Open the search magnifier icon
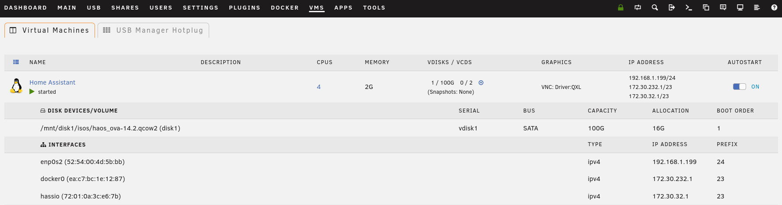 pyautogui.click(x=655, y=7)
